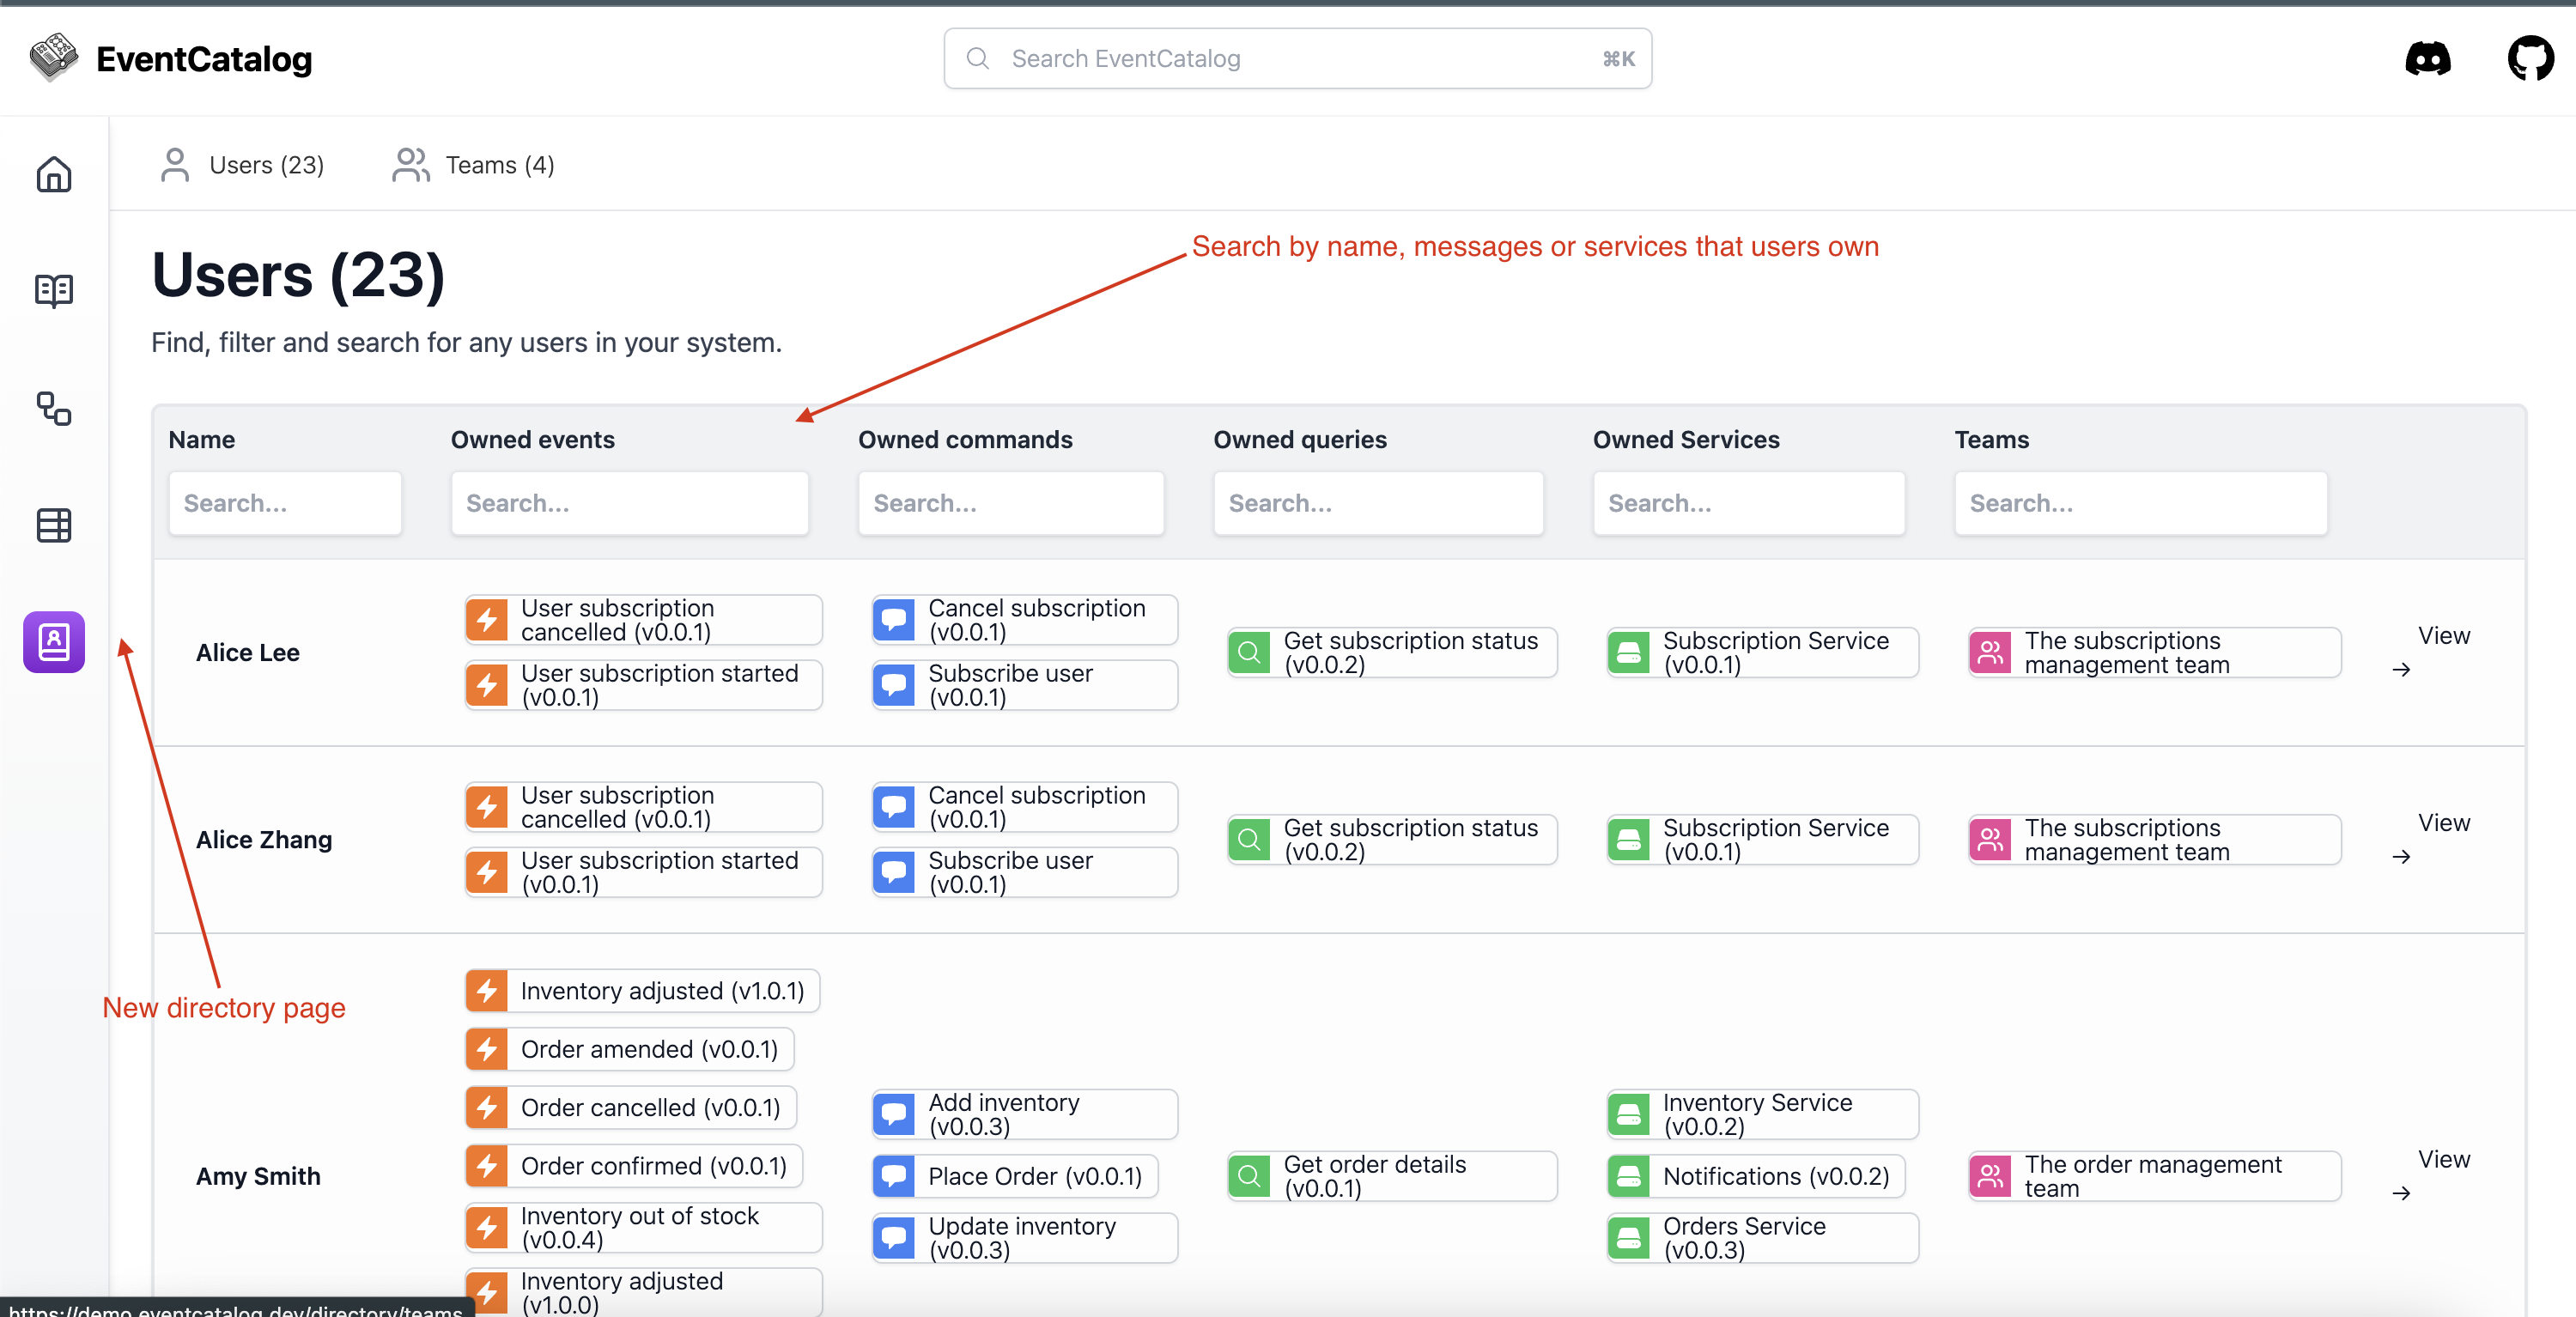Screen dimensions: 2576x1317
Task: Open the Discord icon in the header
Action: click(2428, 58)
